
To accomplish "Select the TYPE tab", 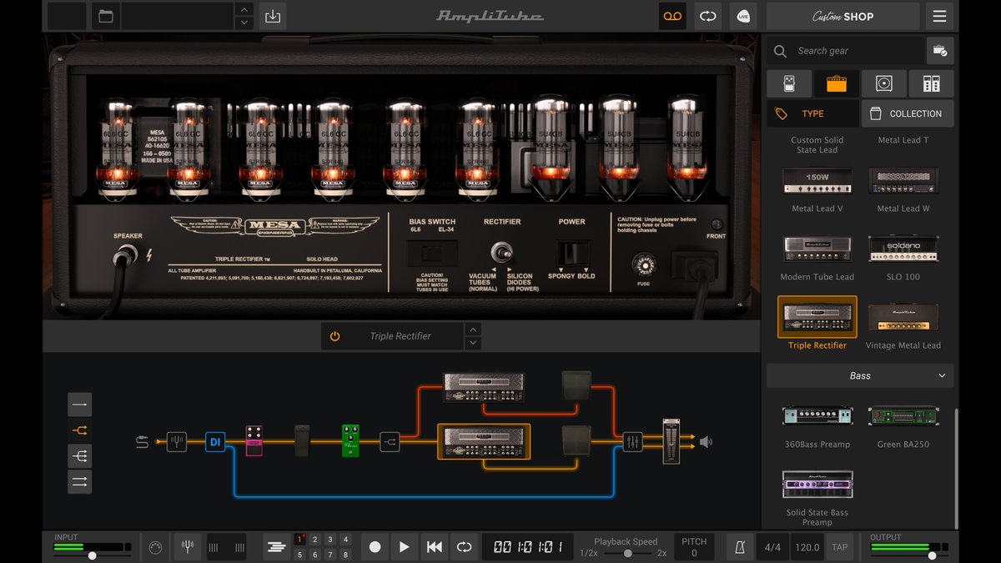I will [812, 113].
